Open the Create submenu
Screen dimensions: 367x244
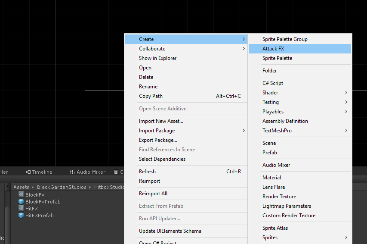(186, 39)
